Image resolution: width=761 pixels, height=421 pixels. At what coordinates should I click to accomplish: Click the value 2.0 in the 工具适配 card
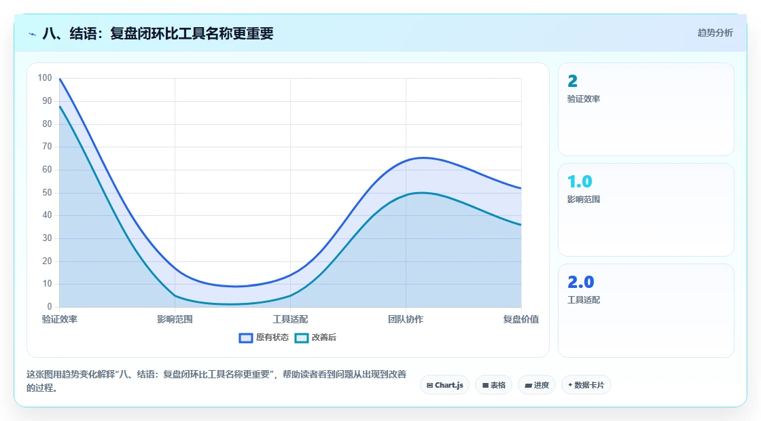coord(581,282)
